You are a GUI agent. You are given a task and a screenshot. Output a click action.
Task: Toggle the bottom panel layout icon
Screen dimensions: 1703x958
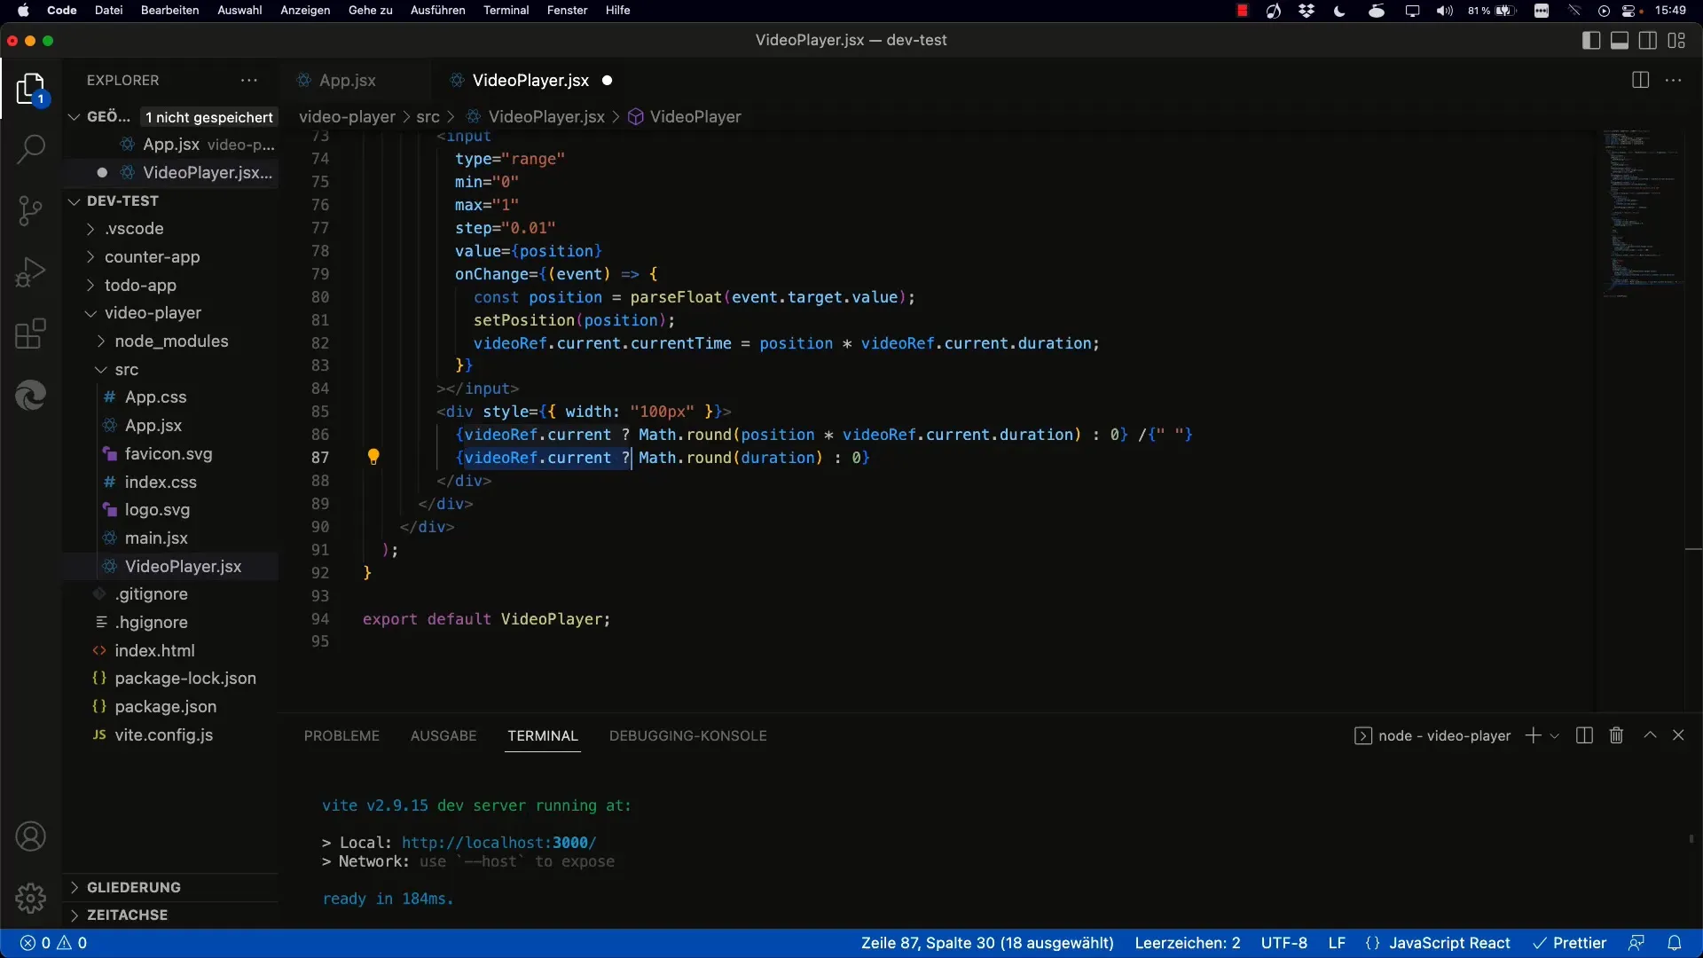[1620, 40]
